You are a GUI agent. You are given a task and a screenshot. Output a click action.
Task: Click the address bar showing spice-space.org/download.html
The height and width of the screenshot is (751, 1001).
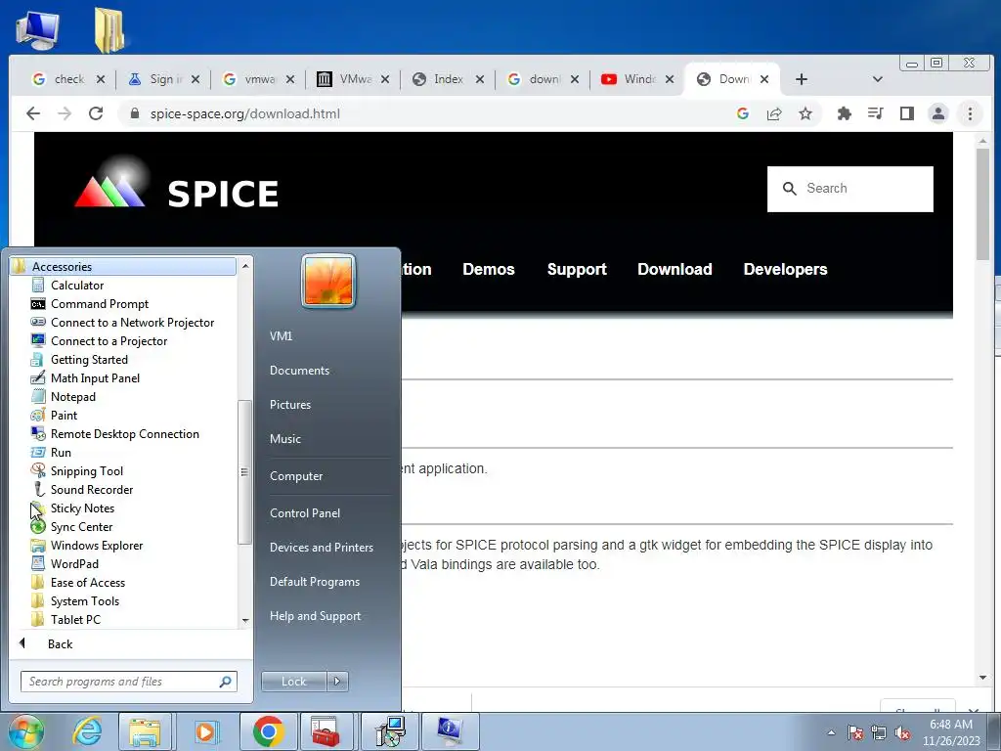[244, 113]
